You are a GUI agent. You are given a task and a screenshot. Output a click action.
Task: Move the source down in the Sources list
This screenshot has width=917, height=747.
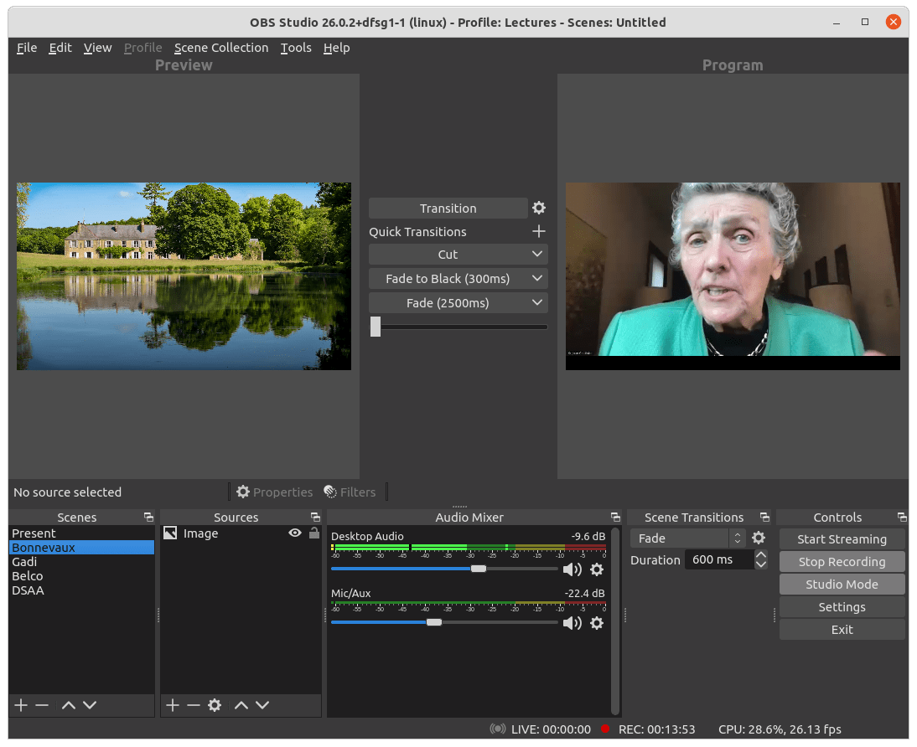point(262,705)
